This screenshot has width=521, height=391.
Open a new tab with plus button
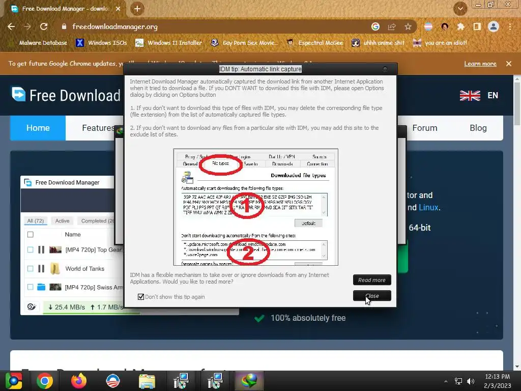pos(137,9)
